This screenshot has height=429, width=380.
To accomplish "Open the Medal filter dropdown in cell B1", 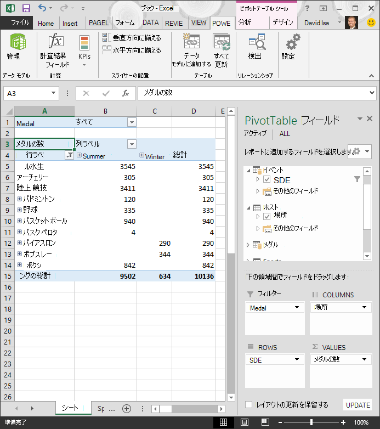I will (x=132, y=122).
